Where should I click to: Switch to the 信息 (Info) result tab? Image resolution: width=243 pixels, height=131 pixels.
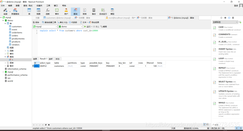35,59
